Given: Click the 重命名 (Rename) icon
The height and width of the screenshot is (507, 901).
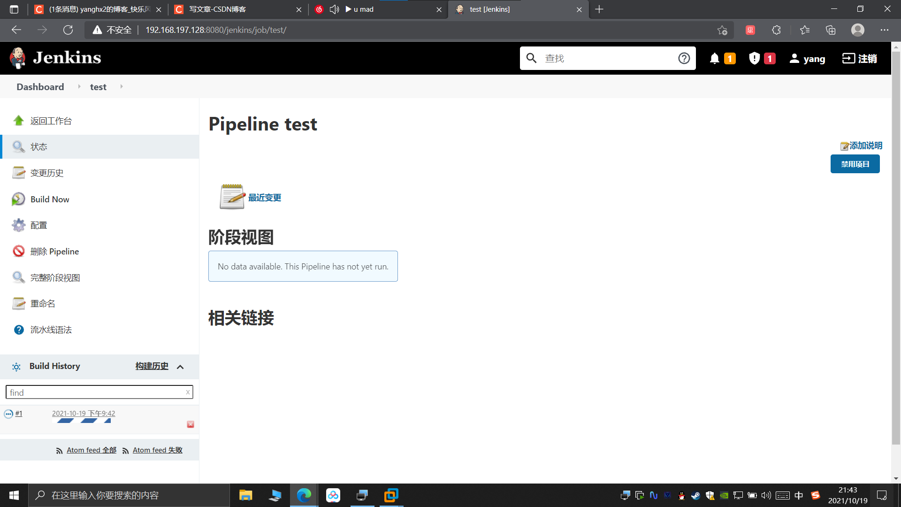Looking at the screenshot, I should [19, 303].
